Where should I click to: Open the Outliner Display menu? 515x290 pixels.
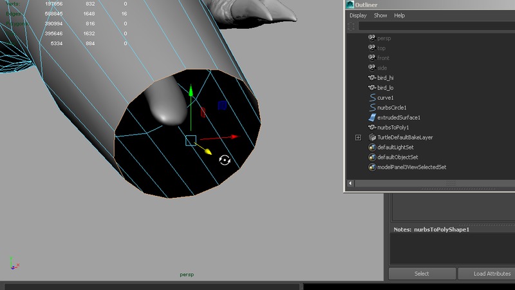(x=358, y=15)
